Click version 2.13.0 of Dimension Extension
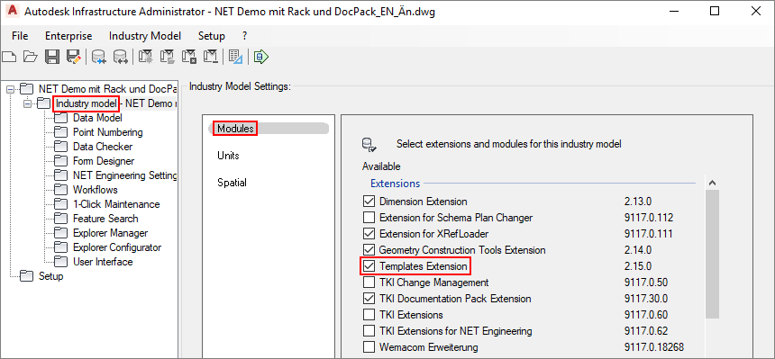Image resolution: width=775 pixels, height=359 pixels. tap(638, 202)
